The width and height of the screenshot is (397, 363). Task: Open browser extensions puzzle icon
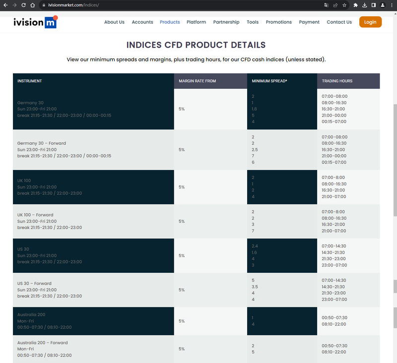(355, 5)
